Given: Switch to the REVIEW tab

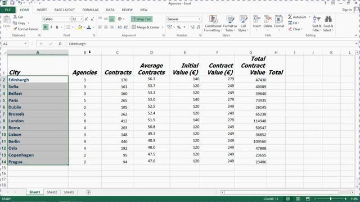Looking at the screenshot, I should [127, 10].
